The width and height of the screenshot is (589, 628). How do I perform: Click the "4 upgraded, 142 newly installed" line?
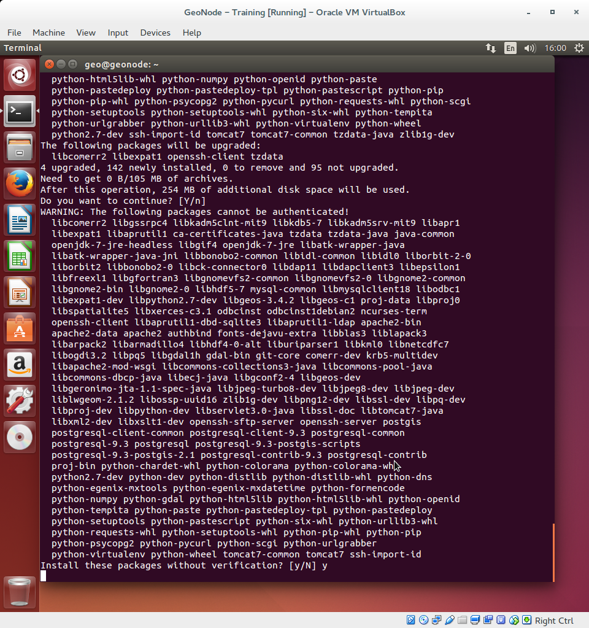click(220, 168)
